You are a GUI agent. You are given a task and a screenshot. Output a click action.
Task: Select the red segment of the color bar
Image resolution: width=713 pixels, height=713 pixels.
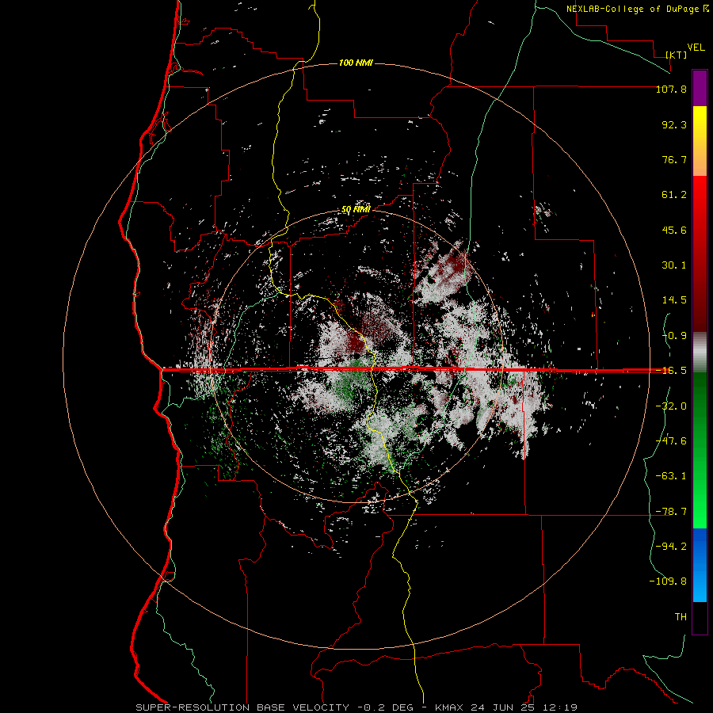click(700, 254)
